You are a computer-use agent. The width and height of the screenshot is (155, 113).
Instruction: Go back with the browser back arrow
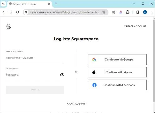coord(4,12)
